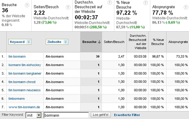Open keyword 'tim bormann chroot'
The height and width of the screenshot is (119, 189).
(22, 82)
